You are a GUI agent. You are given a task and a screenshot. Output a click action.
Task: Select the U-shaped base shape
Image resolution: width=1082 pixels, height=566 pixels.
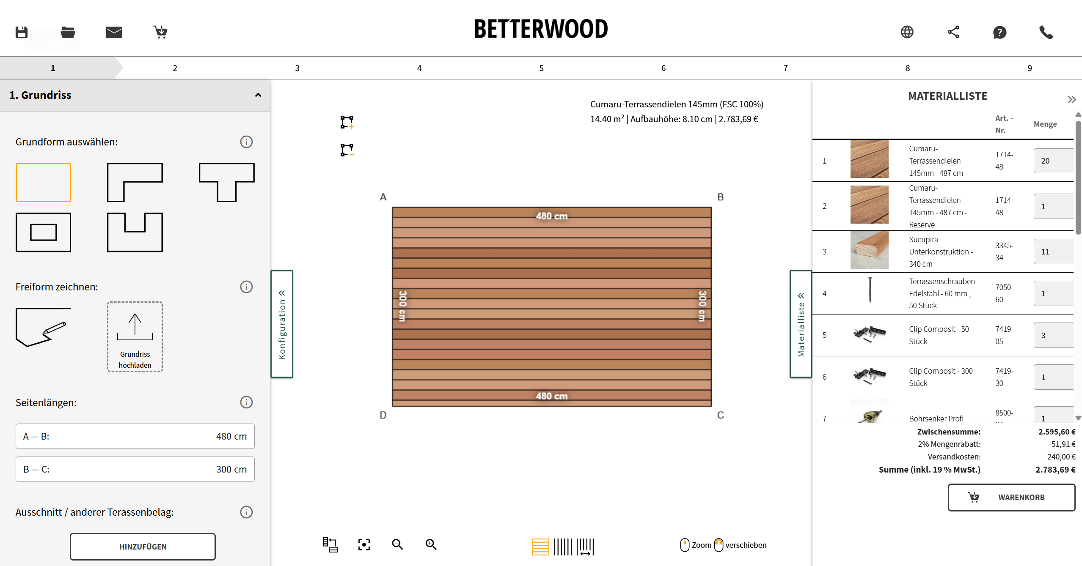135,232
